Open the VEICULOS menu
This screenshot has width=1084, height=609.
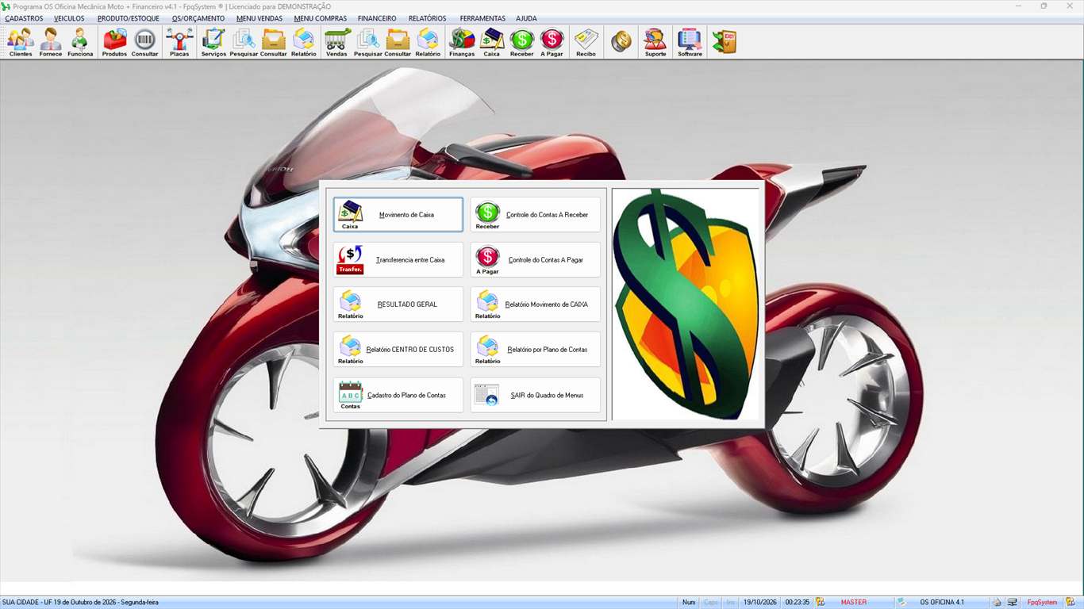69,18
